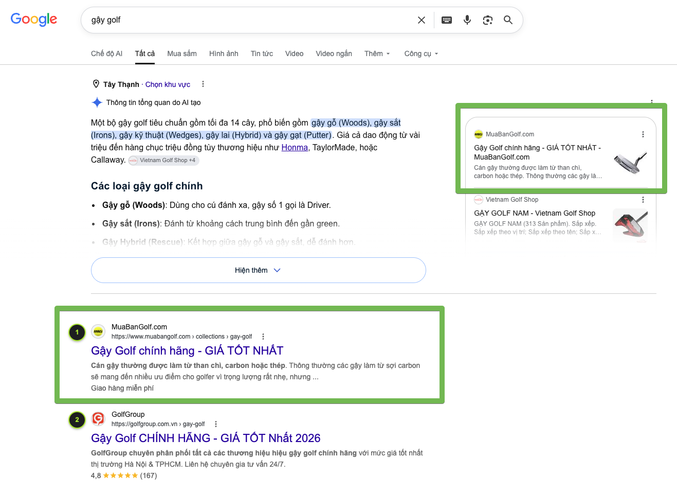Open the Hình ảnh tab
The image size is (677, 493).
pyautogui.click(x=224, y=54)
